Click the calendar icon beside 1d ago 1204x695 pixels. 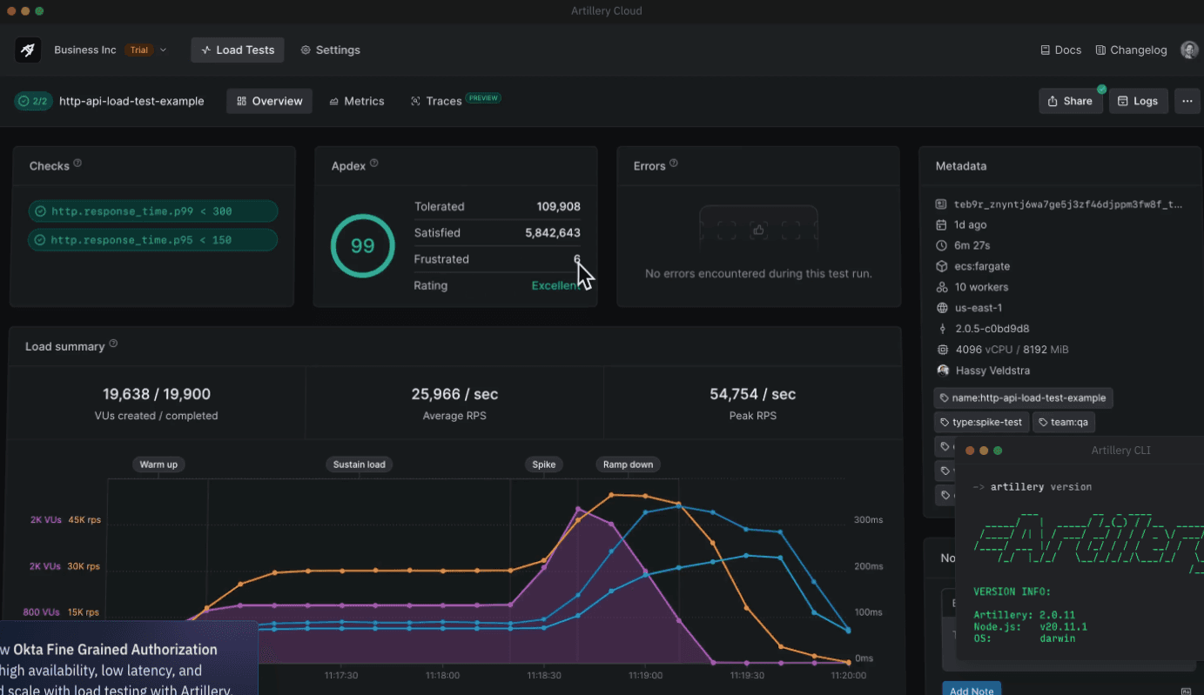coord(941,224)
